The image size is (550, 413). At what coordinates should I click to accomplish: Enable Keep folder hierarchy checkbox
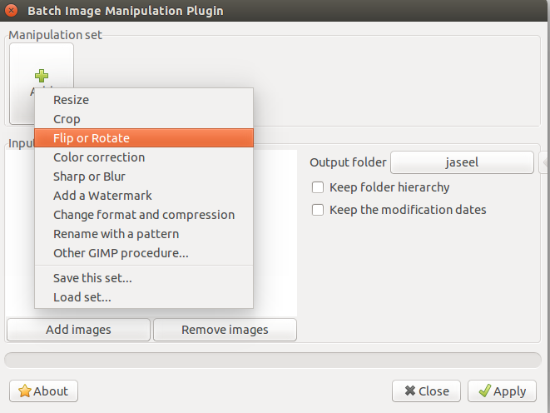[318, 187]
